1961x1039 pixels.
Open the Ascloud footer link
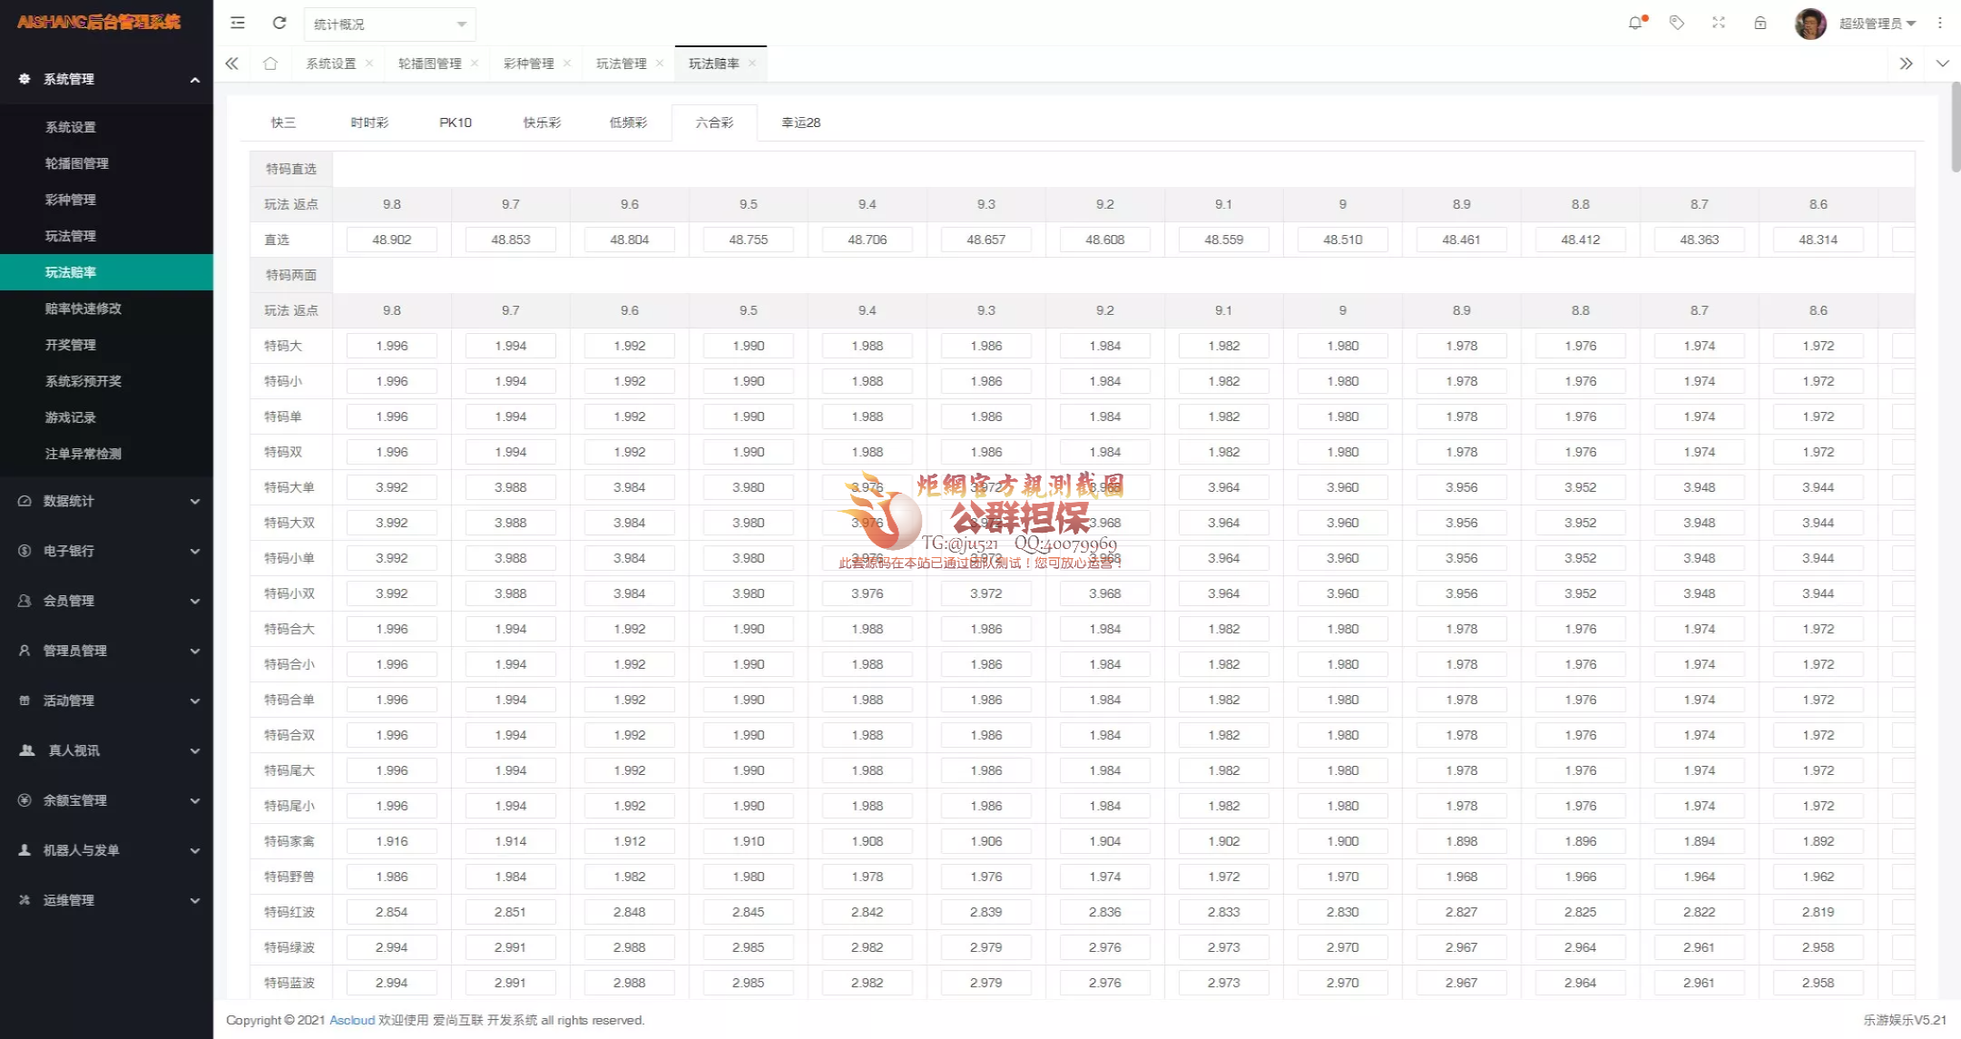click(352, 1020)
